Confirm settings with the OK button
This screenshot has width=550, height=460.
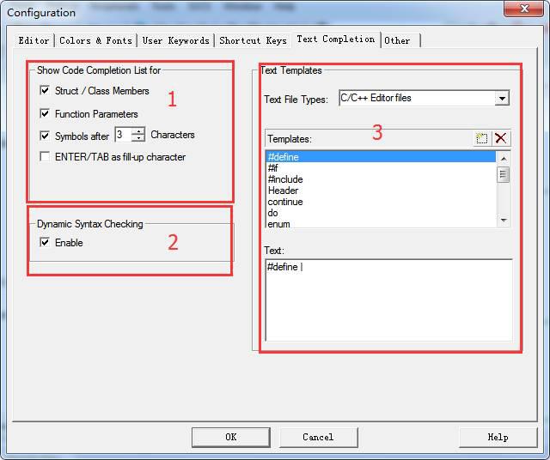coord(231,437)
